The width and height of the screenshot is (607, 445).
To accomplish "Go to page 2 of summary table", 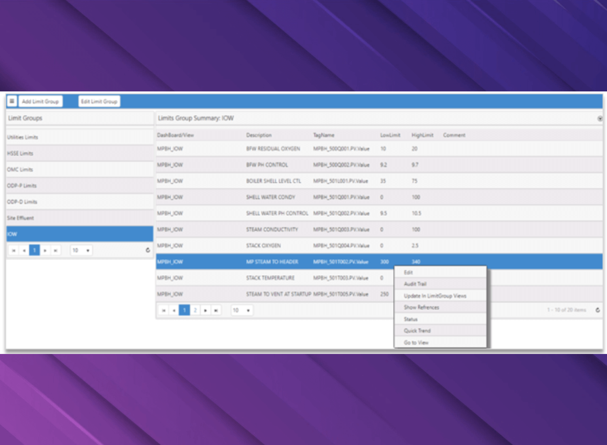I will pos(195,310).
